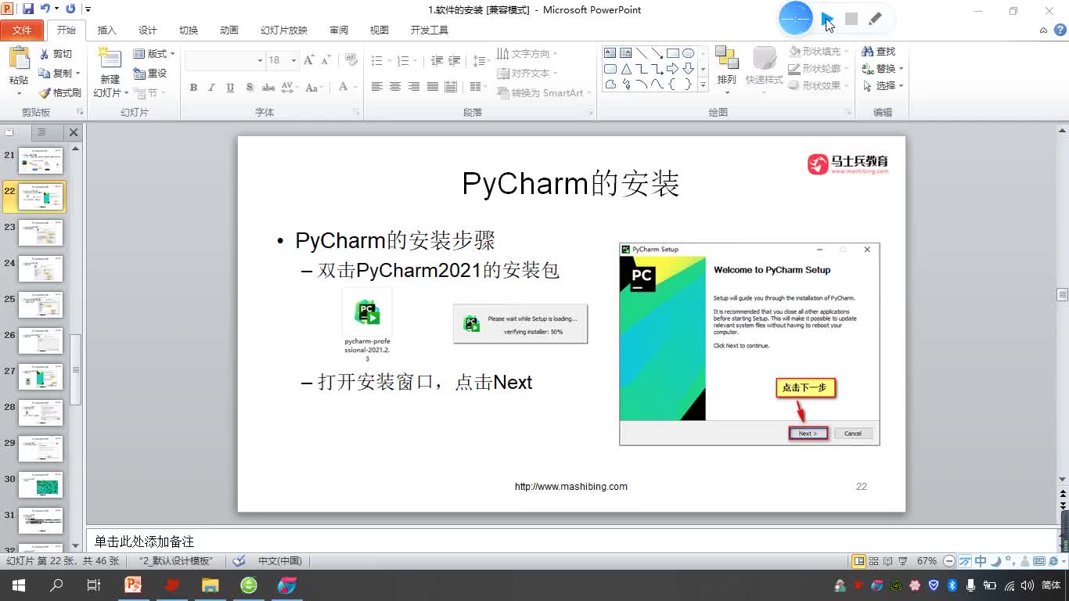Open the font name combo box

225,60
